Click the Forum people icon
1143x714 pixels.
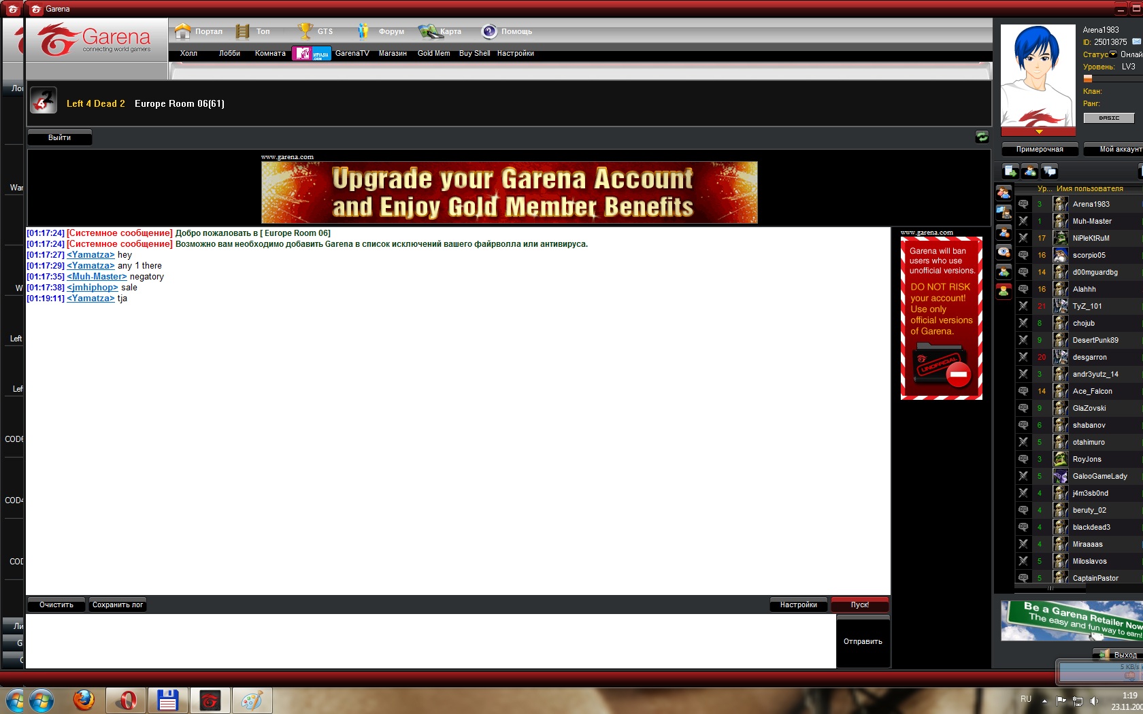coord(363,31)
